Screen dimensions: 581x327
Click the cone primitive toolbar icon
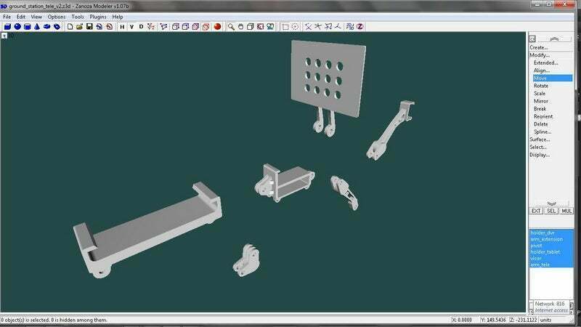(36, 27)
